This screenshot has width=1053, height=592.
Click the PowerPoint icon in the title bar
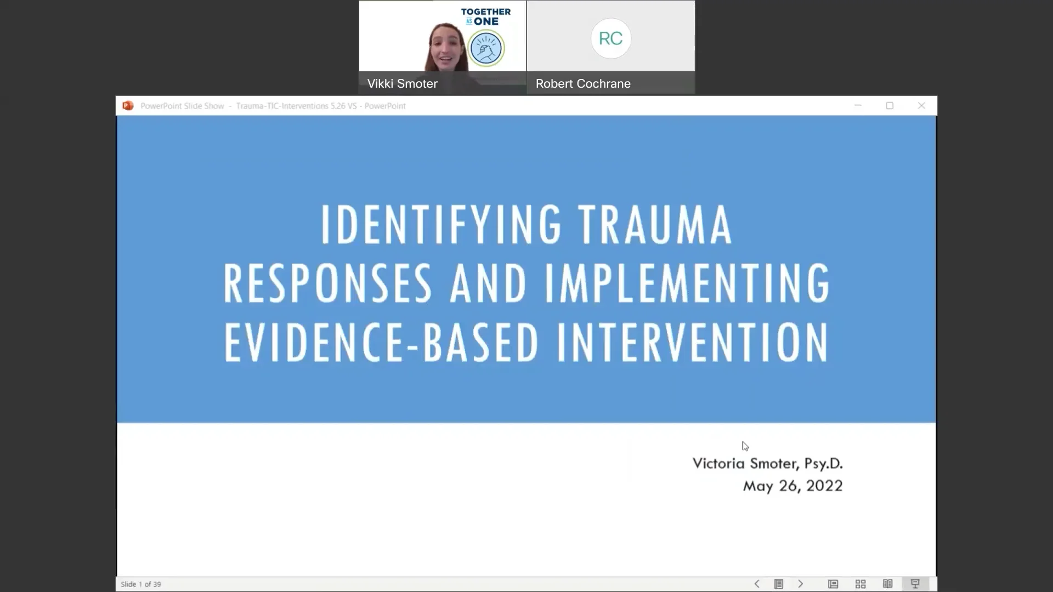pos(128,106)
